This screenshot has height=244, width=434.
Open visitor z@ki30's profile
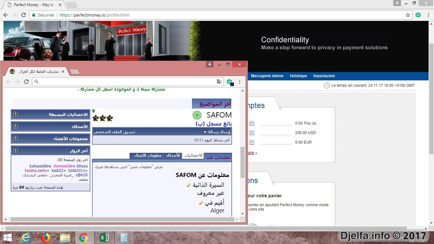click(x=82, y=175)
